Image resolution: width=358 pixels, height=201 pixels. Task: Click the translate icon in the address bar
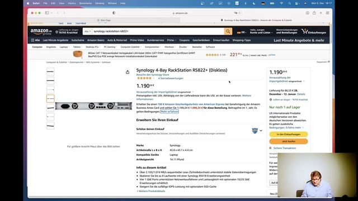[x=235, y=13]
